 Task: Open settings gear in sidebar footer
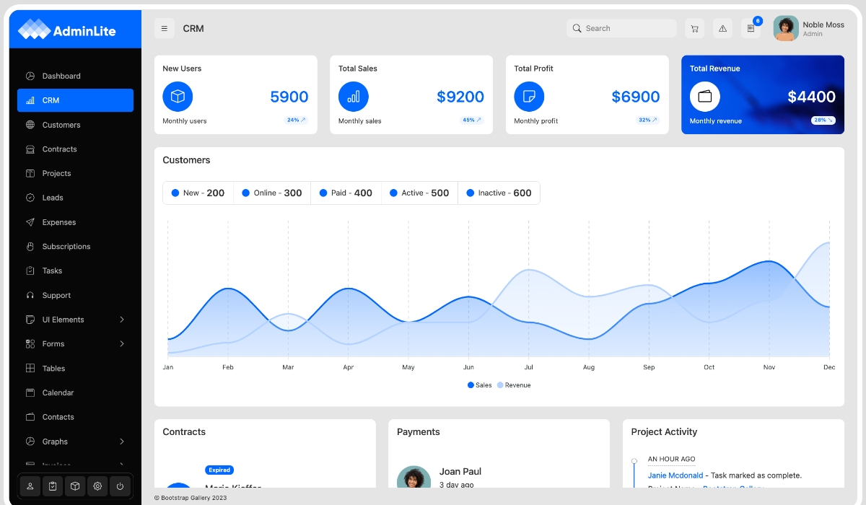tap(98, 486)
